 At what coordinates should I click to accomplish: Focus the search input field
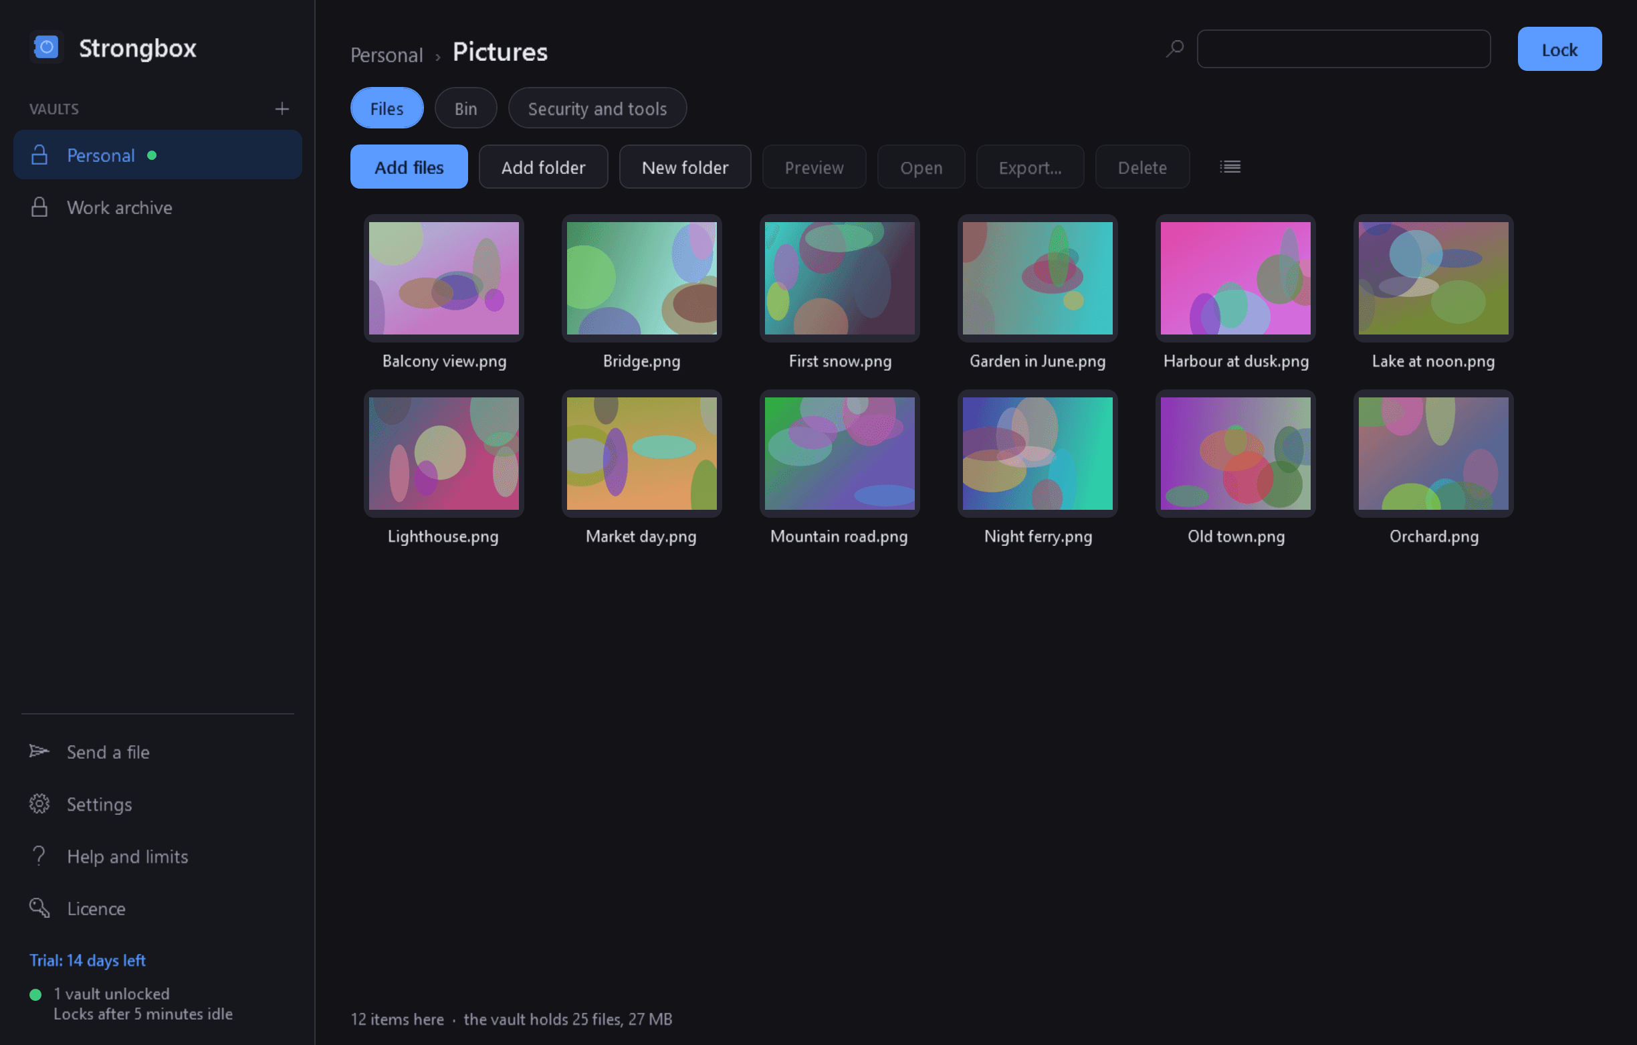click(1343, 49)
